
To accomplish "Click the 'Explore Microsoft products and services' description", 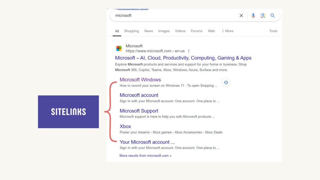I will coord(181,67).
